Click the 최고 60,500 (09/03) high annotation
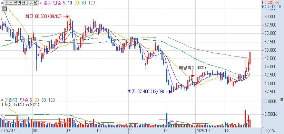The image size is (284, 134). (x=43, y=17)
